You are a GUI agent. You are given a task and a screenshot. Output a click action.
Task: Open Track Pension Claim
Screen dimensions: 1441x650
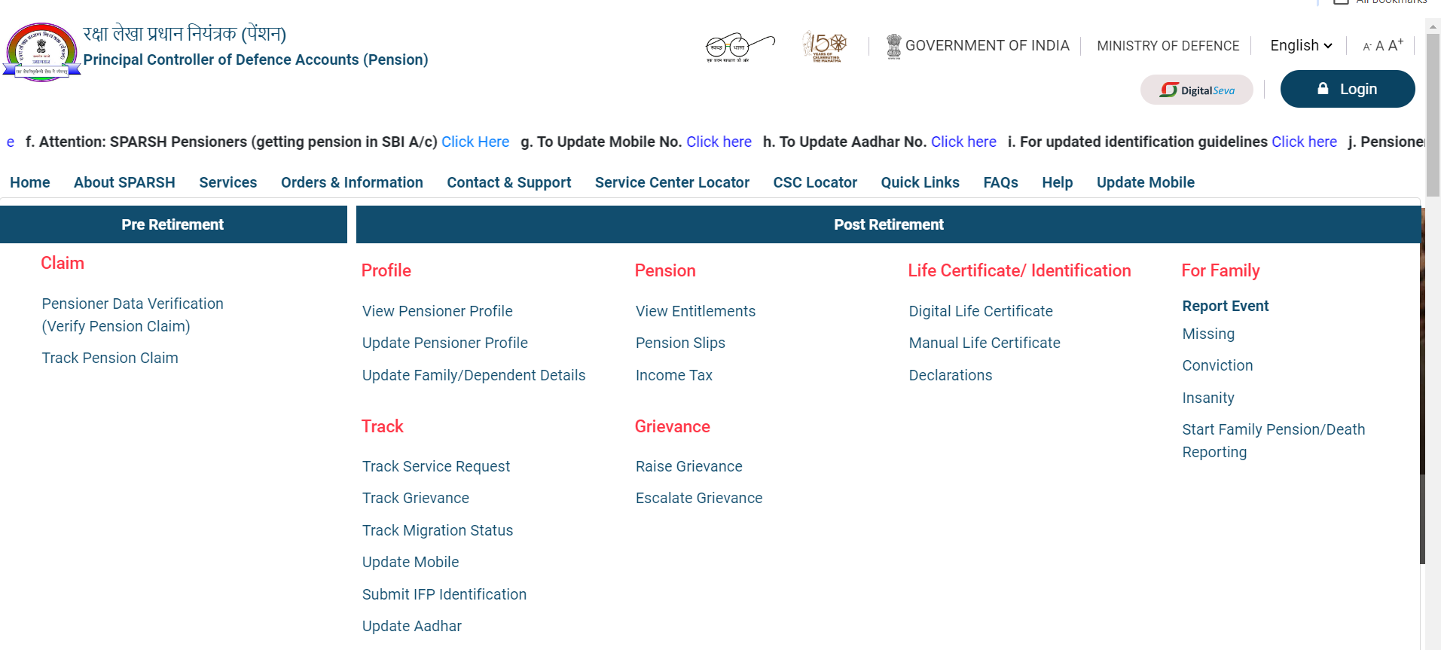pos(109,358)
